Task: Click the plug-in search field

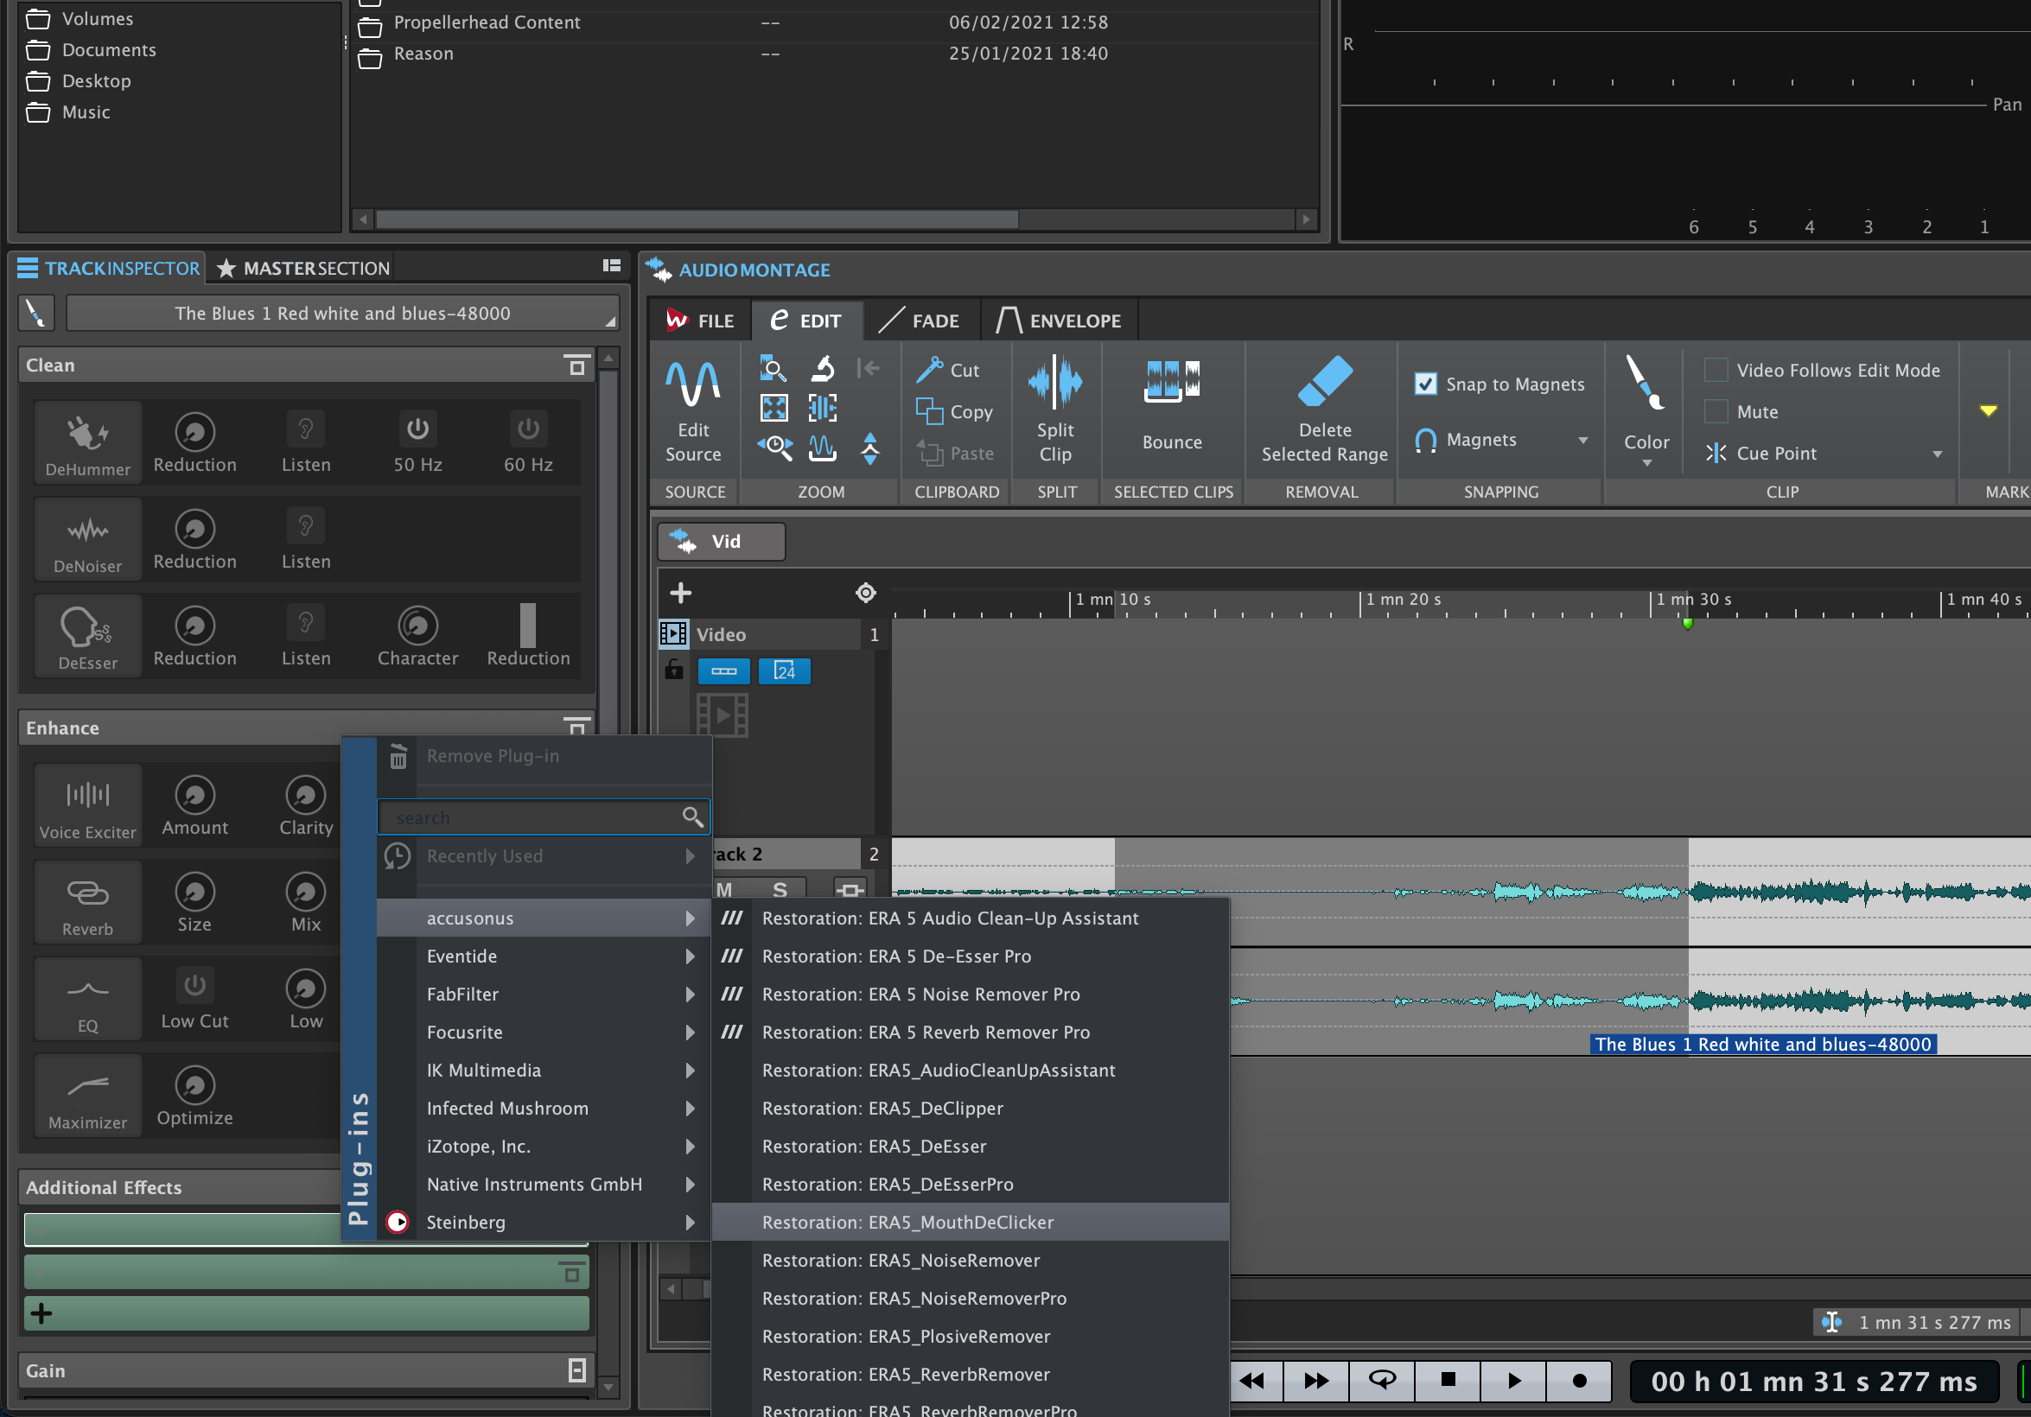Action: (x=543, y=817)
